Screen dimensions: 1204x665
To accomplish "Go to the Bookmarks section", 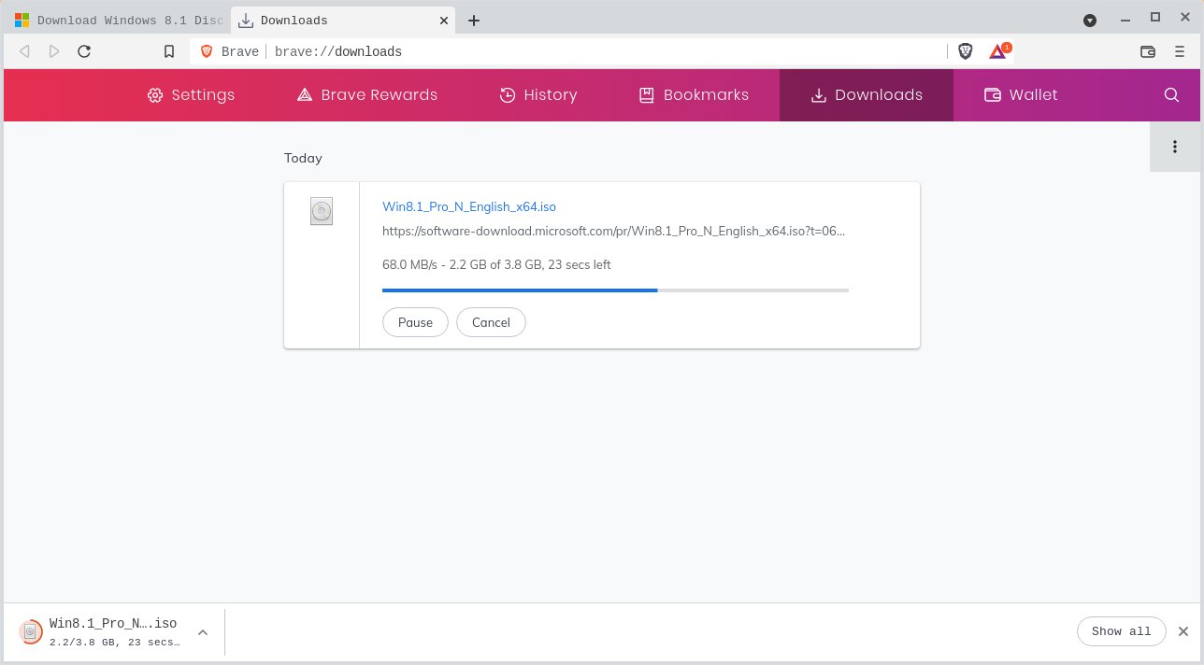I will tap(694, 94).
